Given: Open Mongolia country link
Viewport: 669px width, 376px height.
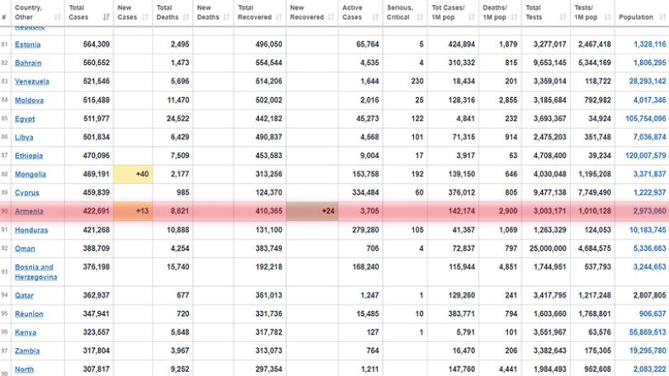Looking at the screenshot, I should tap(31, 174).
